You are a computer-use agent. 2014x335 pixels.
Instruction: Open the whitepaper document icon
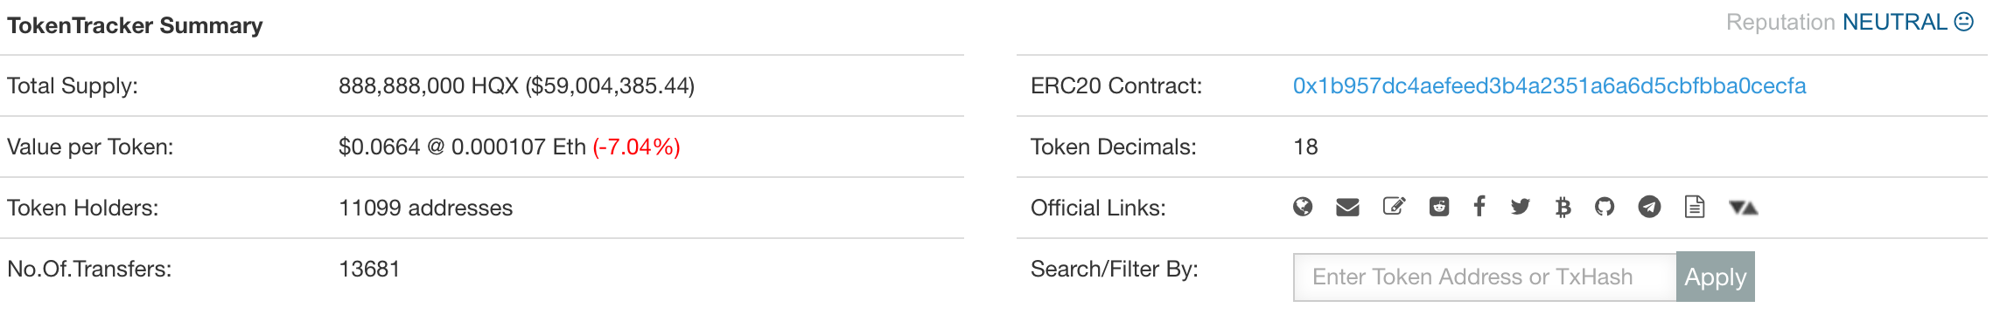click(1695, 207)
